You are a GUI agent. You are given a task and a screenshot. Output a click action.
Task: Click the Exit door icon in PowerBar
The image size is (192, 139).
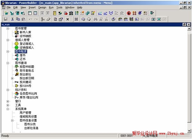click(152, 13)
